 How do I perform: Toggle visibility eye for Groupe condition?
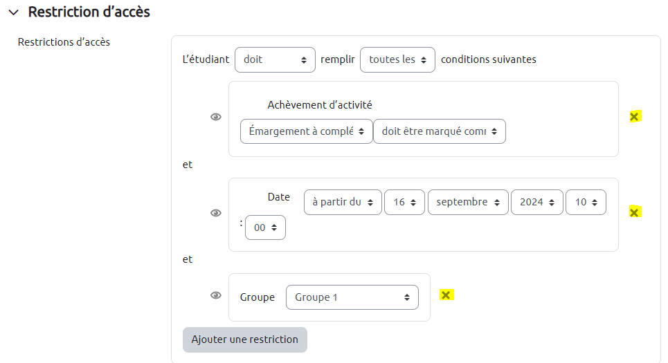[216, 296]
